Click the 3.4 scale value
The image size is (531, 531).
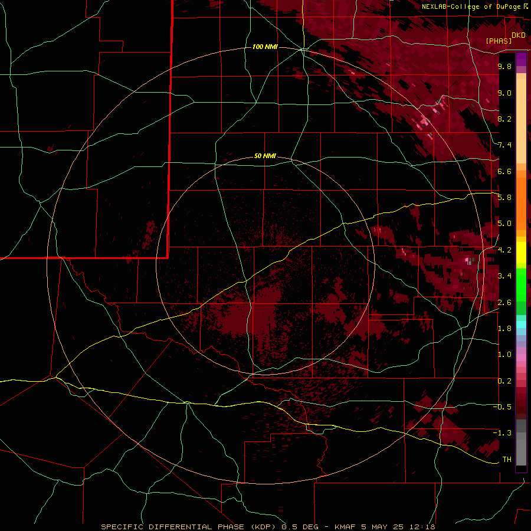coord(504,276)
